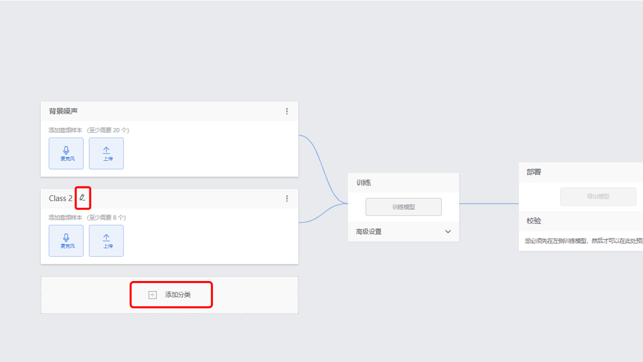Click the 部署 panel header
The image size is (643, 362).
click(533, 172)
